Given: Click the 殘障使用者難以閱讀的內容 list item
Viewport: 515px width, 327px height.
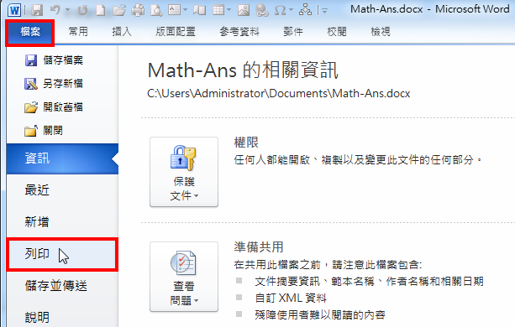Looking at the screenshot, I should (320, 315).
